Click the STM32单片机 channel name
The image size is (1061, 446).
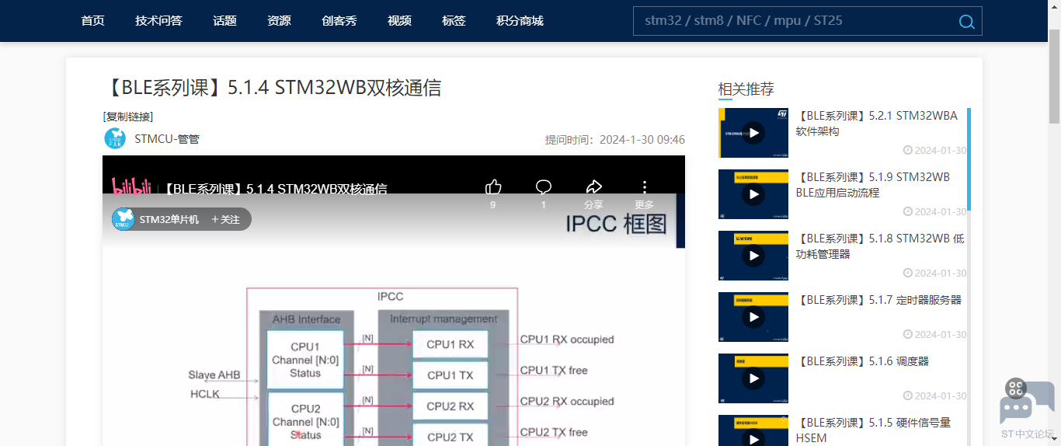pyautogui.click(x=169, y=220)
